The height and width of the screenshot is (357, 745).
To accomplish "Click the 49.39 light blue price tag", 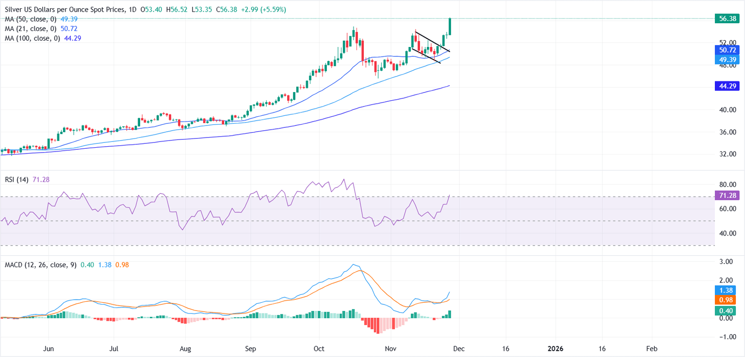I will pos(729,59).
